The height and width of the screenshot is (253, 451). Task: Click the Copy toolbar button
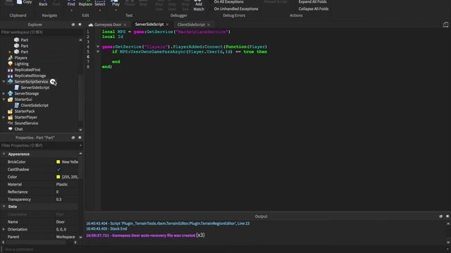tap(25, 2)
